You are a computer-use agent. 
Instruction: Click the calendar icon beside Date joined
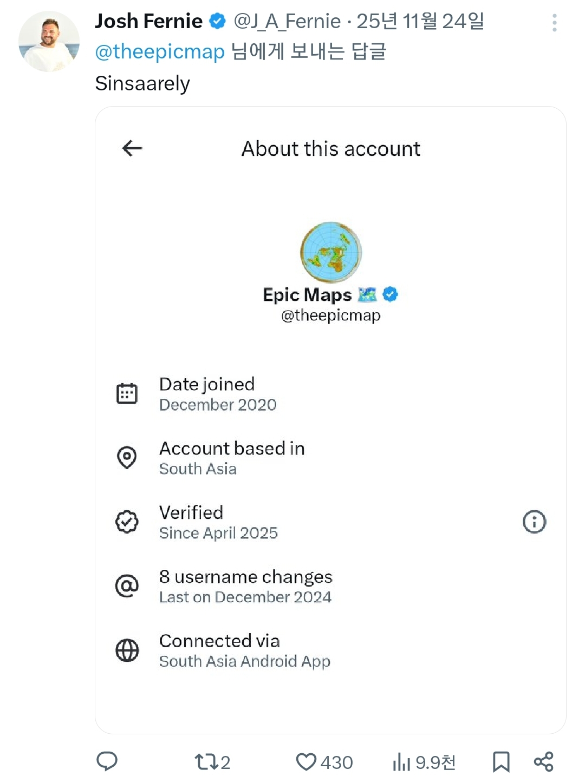pos(127,393)
